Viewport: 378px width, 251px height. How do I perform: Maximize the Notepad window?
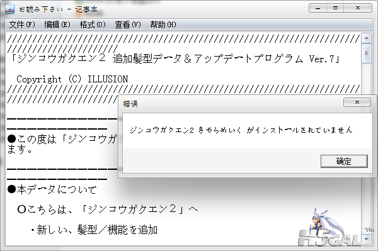(335, 8)
